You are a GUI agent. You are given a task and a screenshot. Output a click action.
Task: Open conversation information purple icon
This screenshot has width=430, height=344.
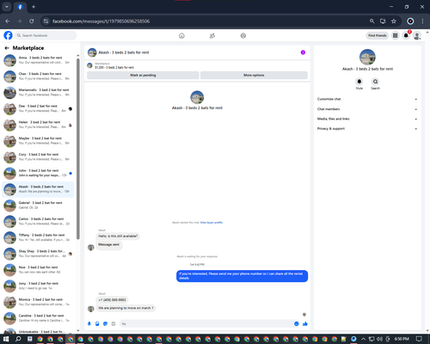303,52
